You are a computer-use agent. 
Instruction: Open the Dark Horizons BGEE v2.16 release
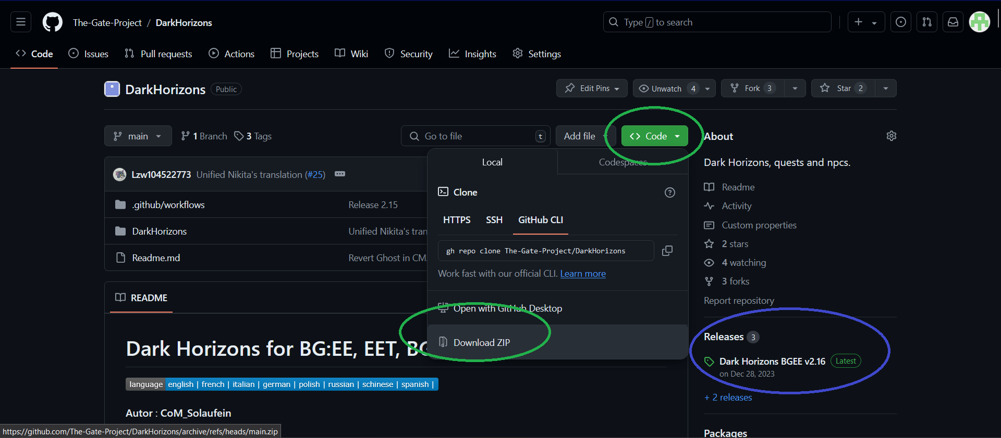pos(772,361)
